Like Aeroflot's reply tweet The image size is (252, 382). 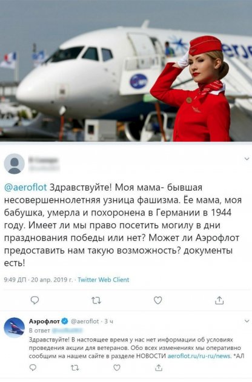click(117, 367)
